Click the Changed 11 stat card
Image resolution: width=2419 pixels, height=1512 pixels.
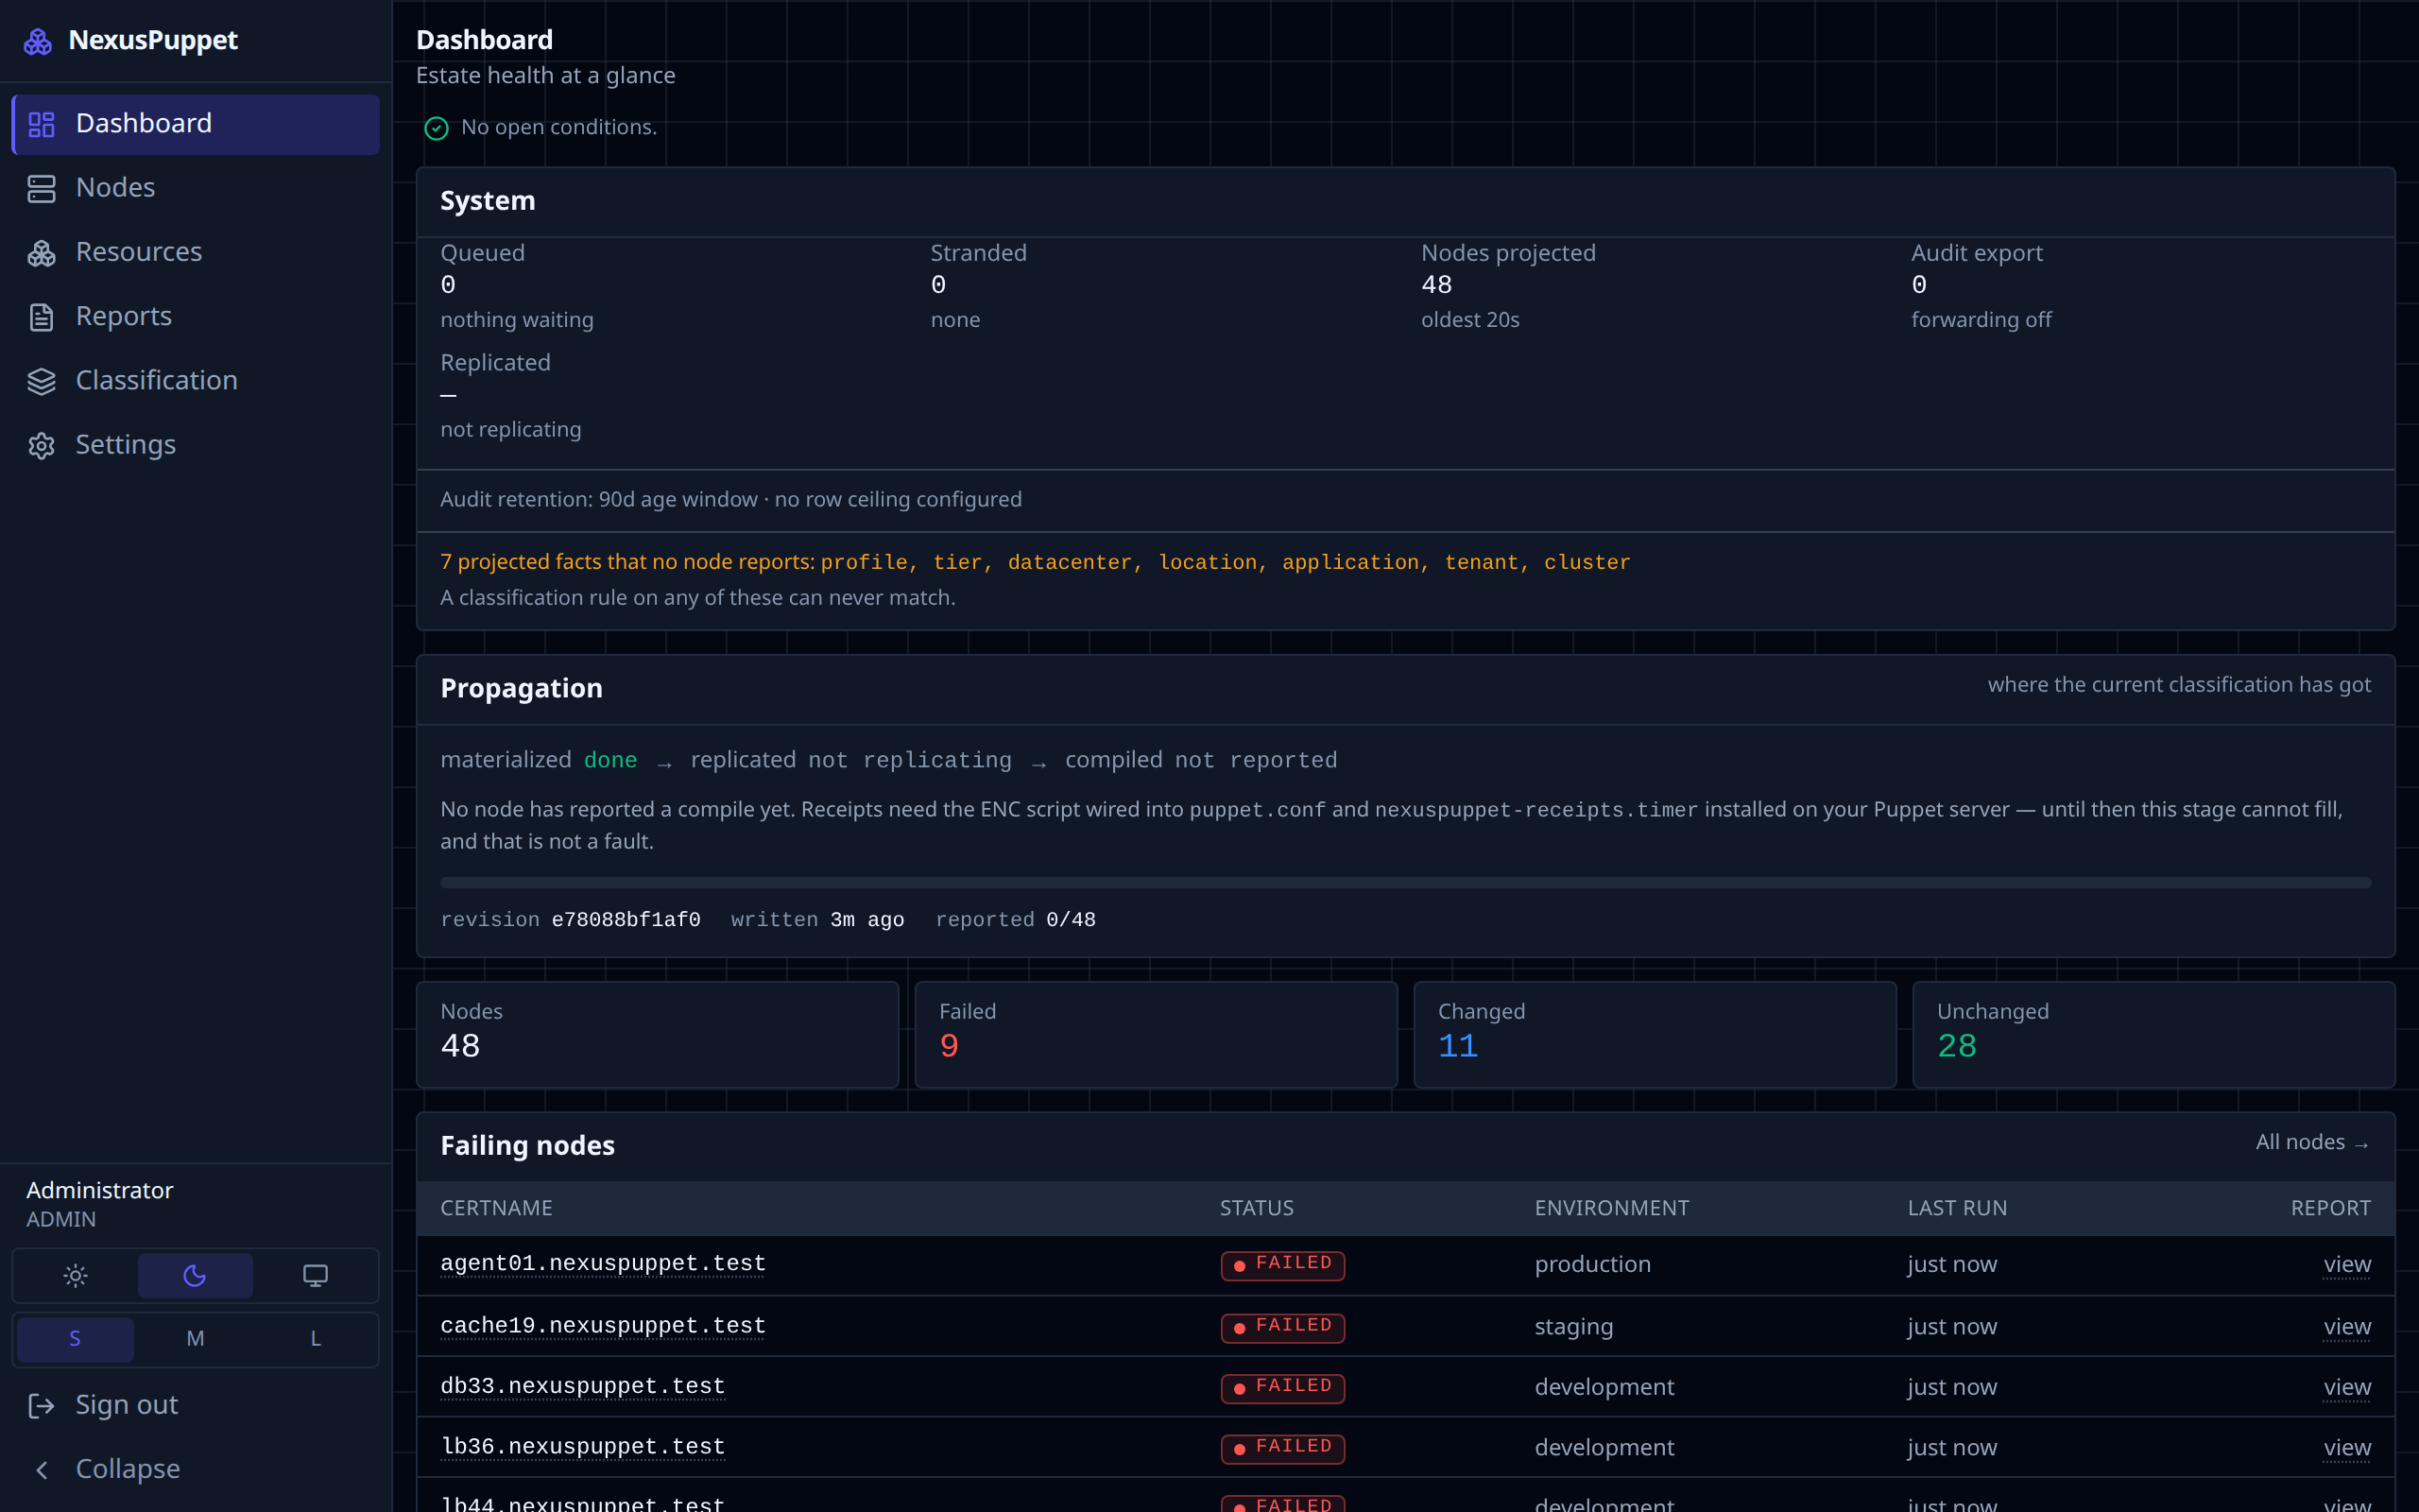click(1655, 1035)
